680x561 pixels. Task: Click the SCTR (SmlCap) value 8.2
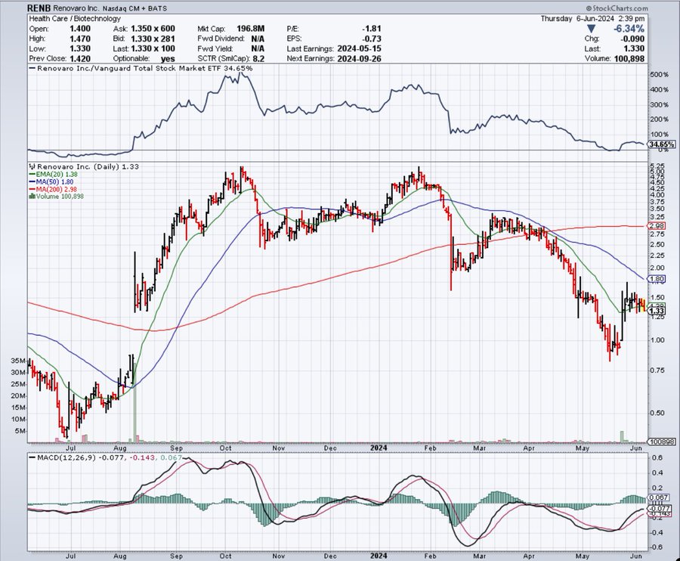pos(259,58)
